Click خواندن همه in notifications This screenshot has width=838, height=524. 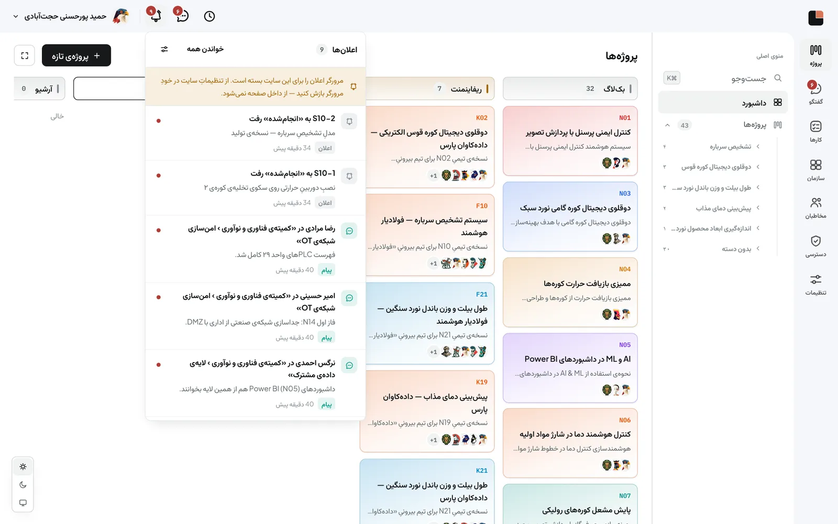point(205,49)
